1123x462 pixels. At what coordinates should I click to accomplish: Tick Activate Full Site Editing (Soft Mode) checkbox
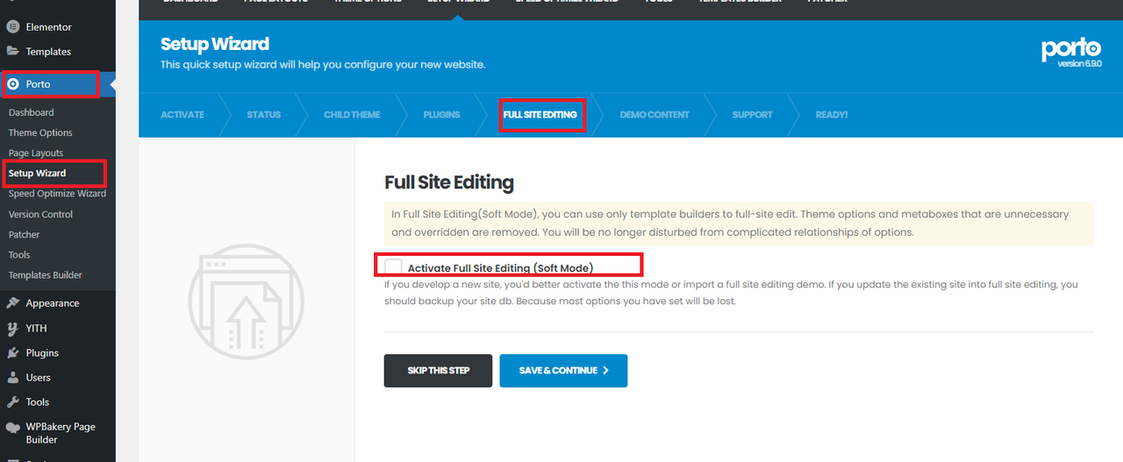click(393, 267)
